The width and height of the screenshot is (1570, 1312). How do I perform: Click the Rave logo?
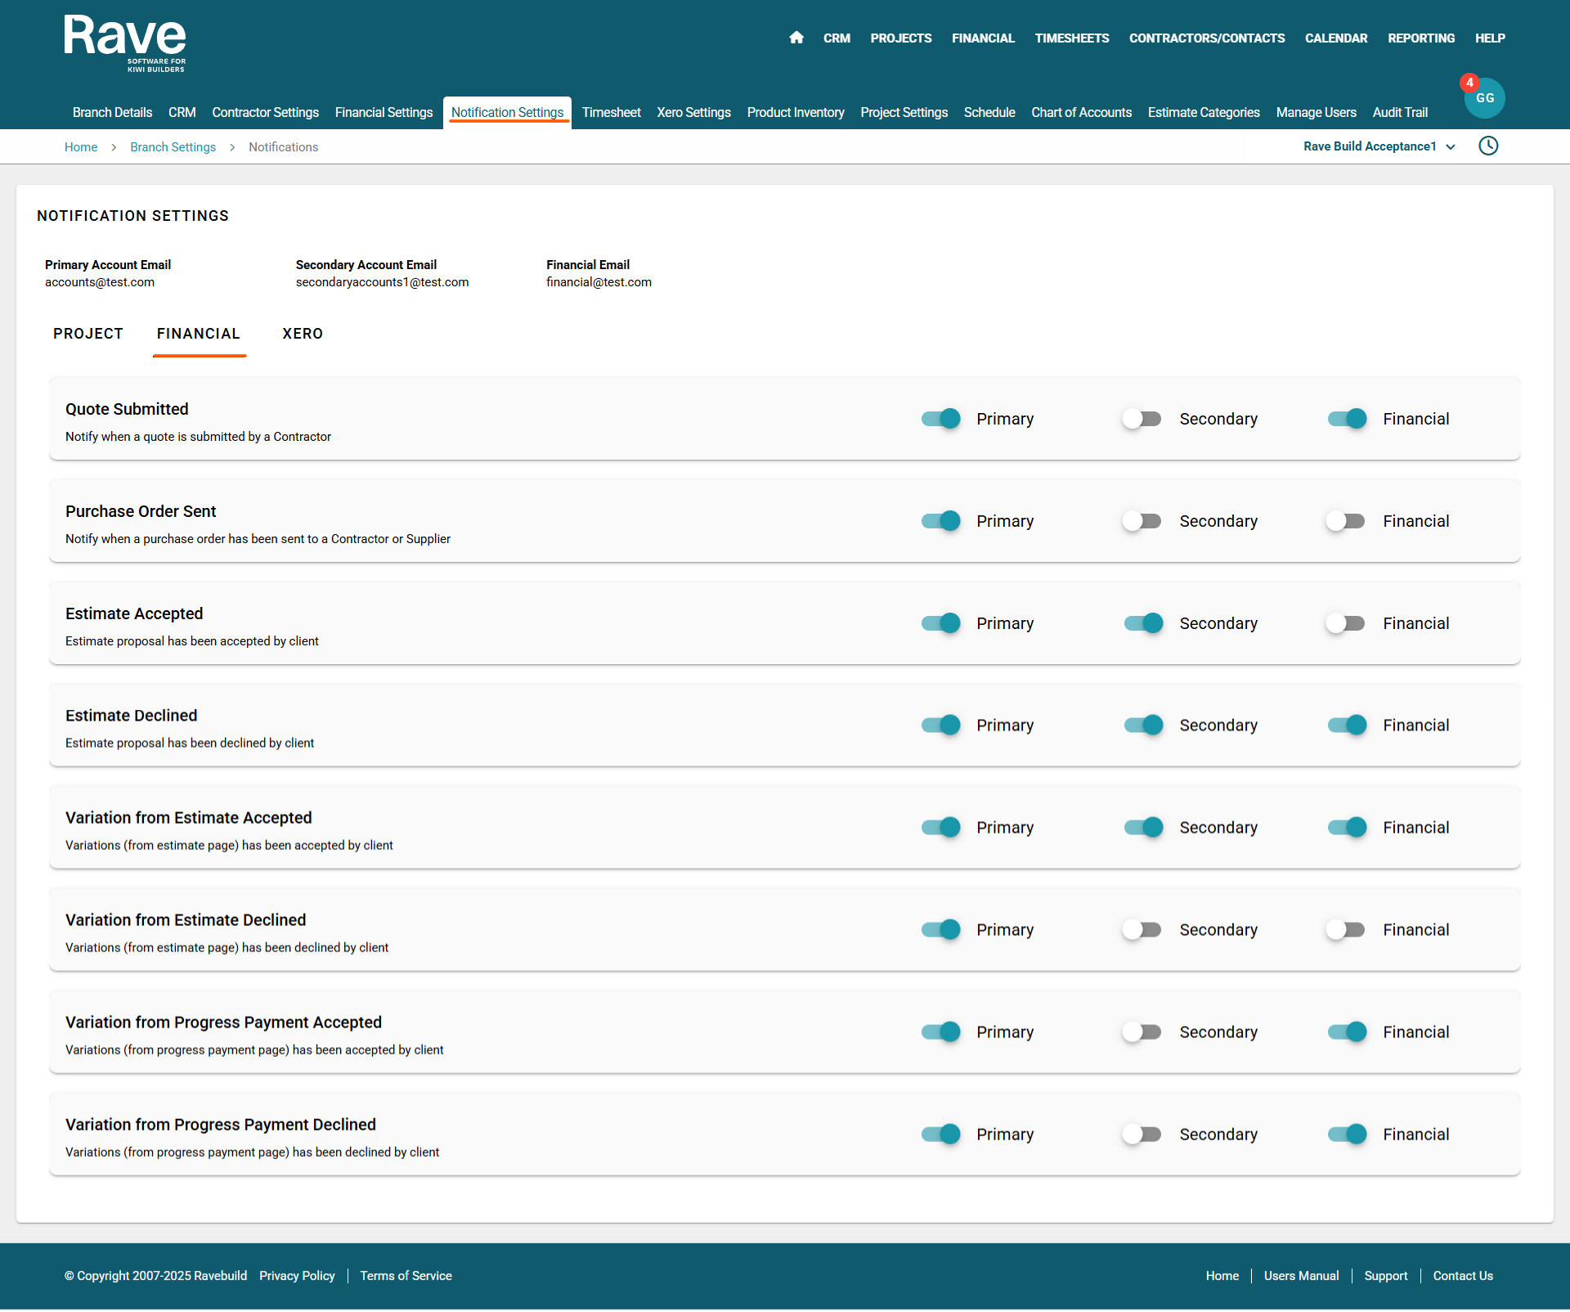click(x=125, y=43)
